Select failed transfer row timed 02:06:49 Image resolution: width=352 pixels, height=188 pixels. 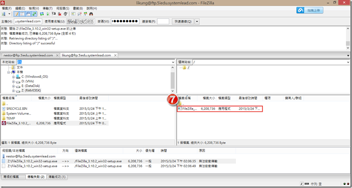[x=118, y=166]
